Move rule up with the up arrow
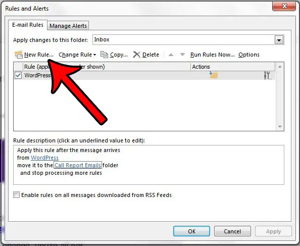The width and height of the screenshot is (300, 246). click(171, 55)
